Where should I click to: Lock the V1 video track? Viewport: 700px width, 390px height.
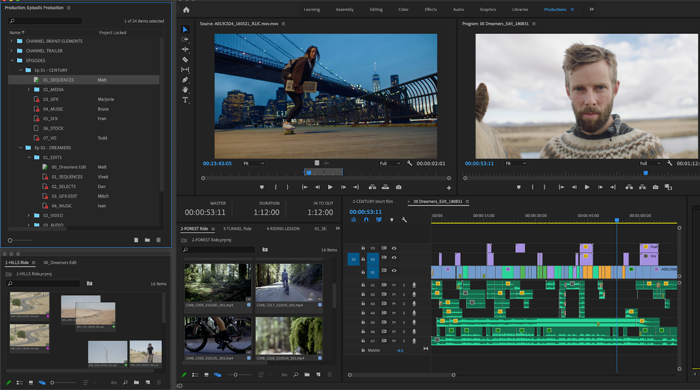point(362,271)
